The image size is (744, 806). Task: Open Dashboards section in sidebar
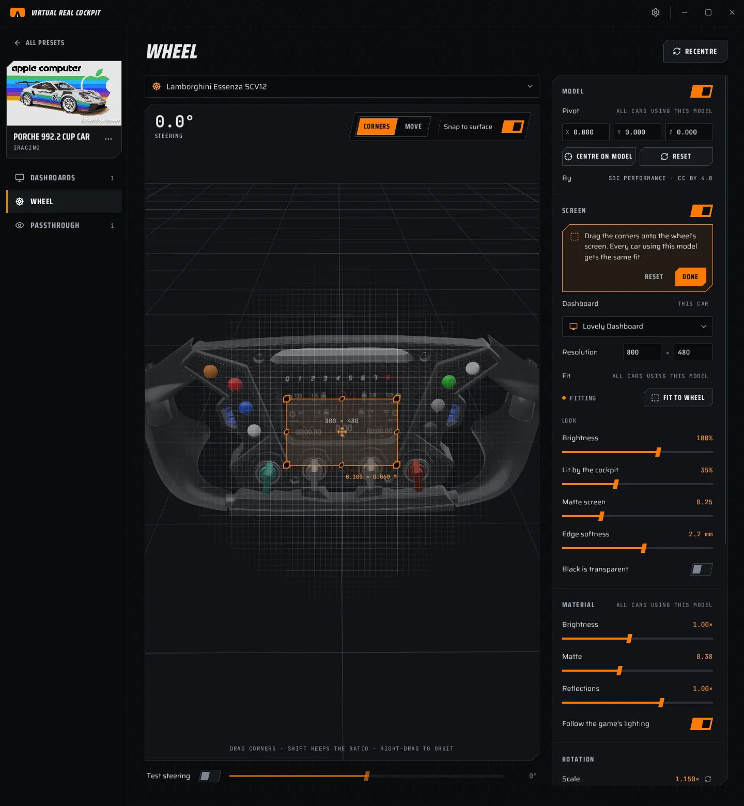tap(64, 178)
